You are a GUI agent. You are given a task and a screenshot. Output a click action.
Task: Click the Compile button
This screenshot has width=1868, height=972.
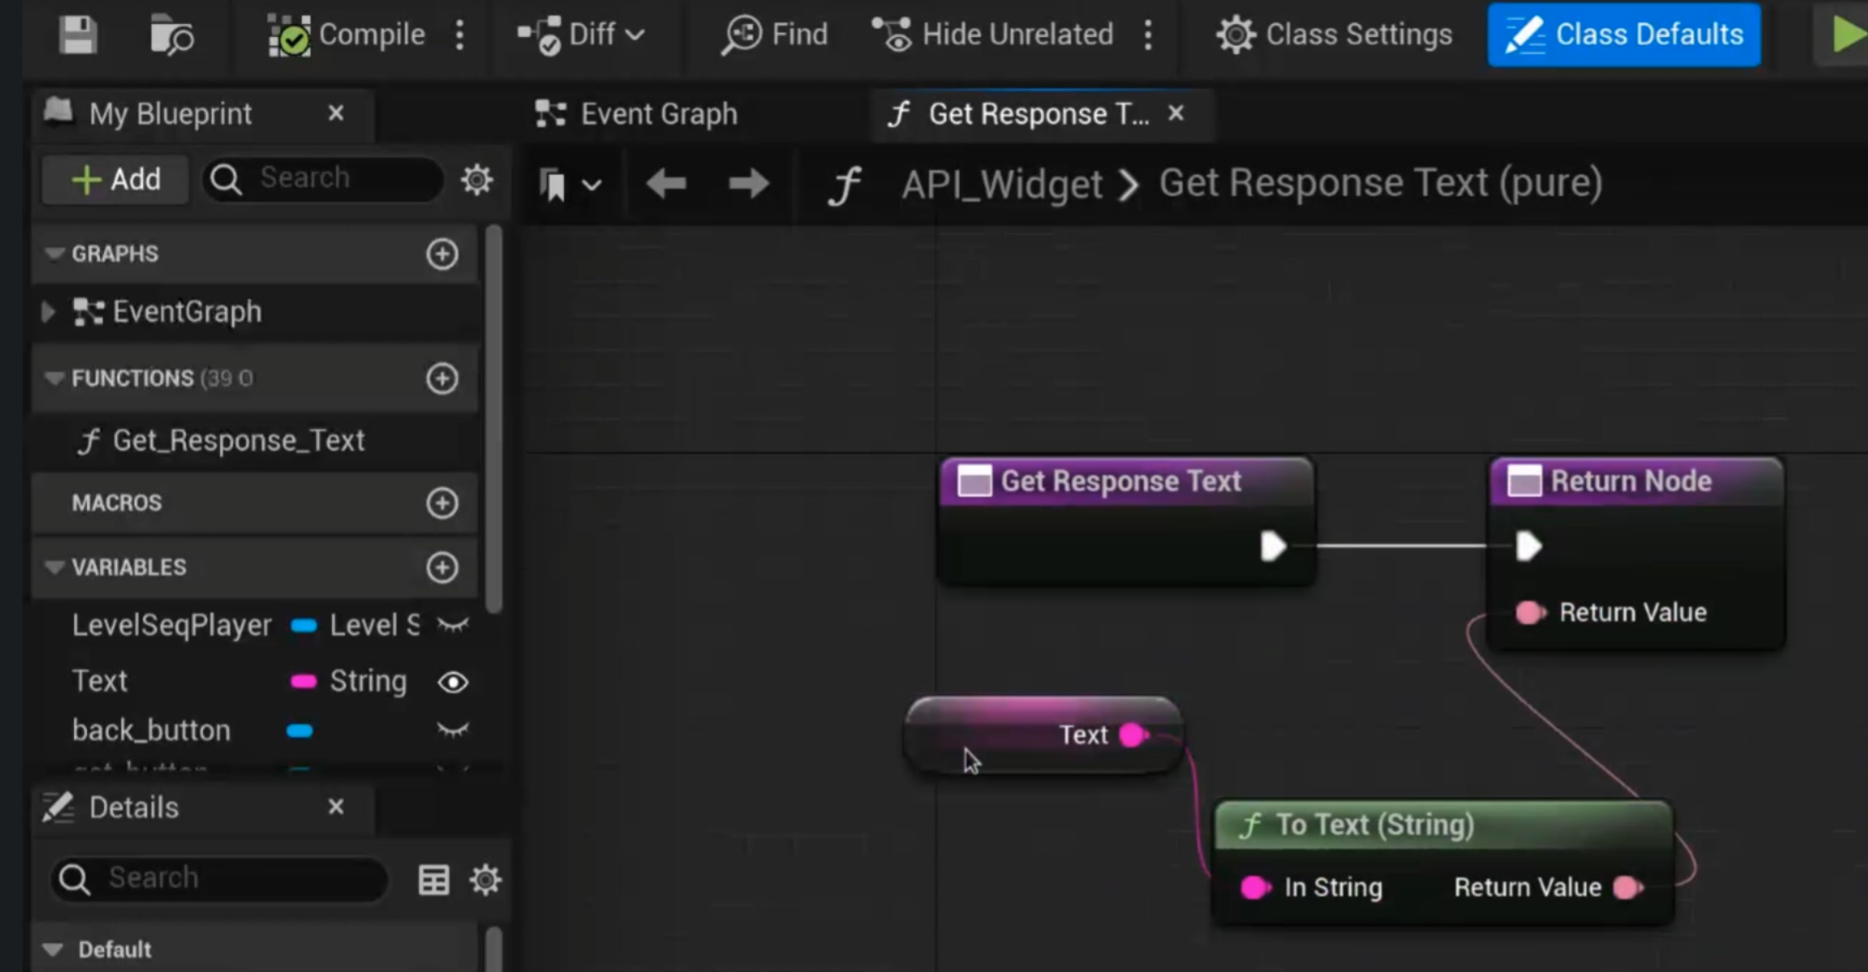coord(347,35)
